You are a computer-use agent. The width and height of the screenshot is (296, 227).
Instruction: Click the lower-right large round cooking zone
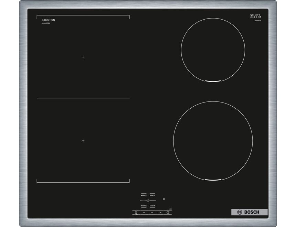(x=213, y=141)
